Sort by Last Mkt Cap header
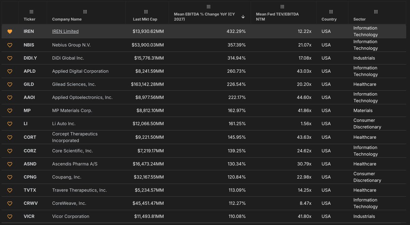The image size is (410, 225). pyautogui.click(x=145, y=19)
